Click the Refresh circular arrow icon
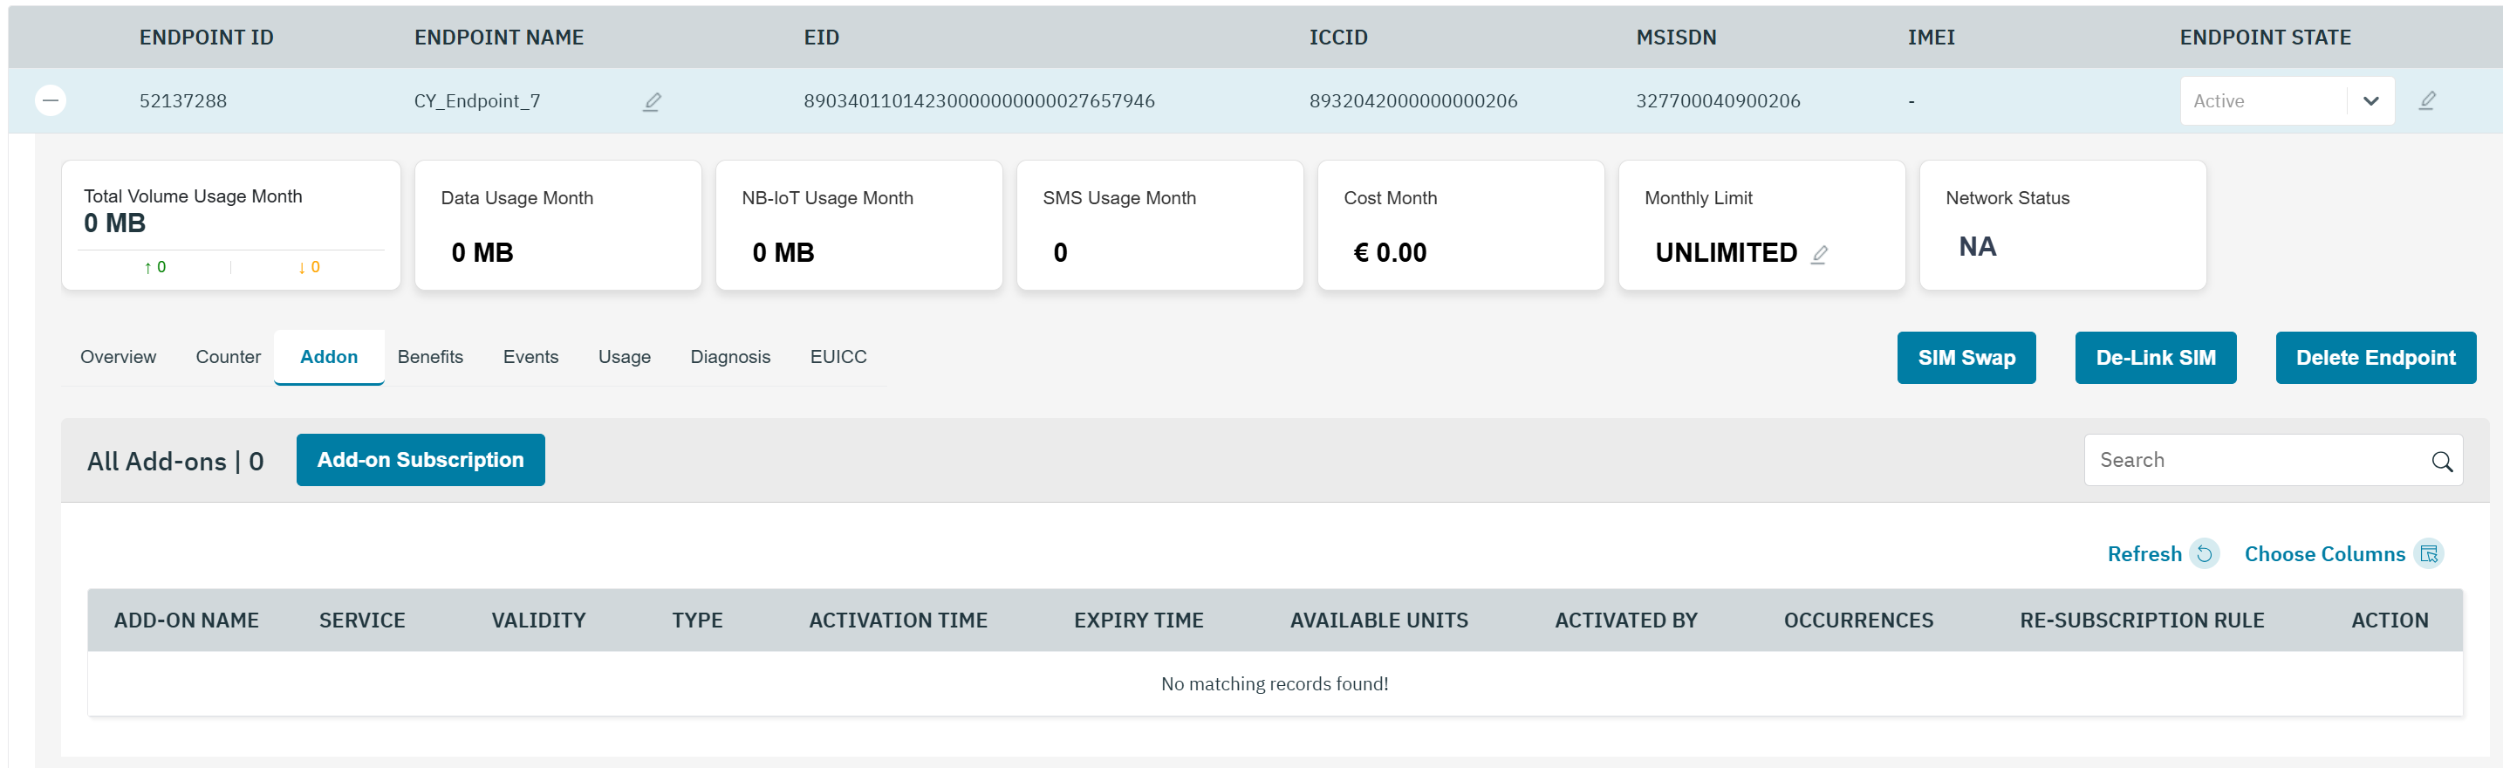2503x768 pixels. pos(2205,553)
